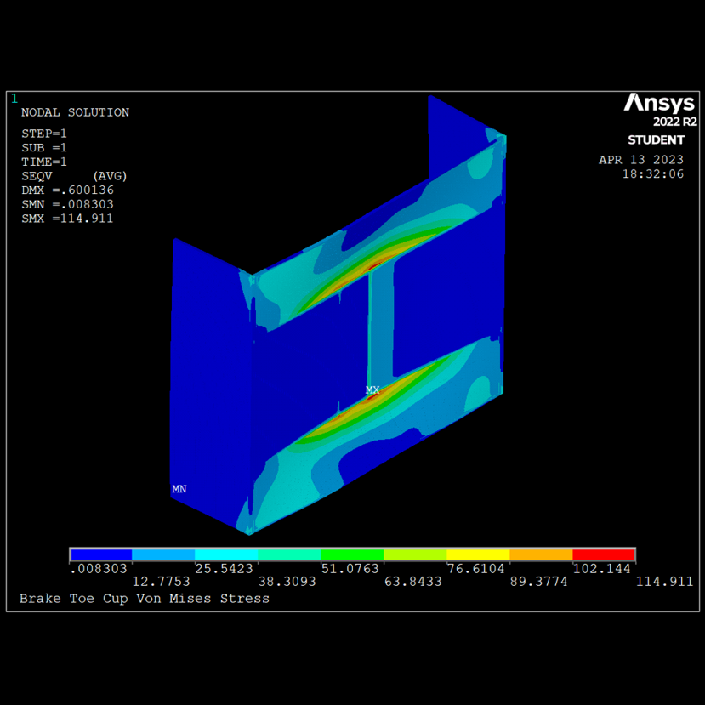Click the STEP=1 text
Viewport: 705px width, 705px height.
(44, 134)
